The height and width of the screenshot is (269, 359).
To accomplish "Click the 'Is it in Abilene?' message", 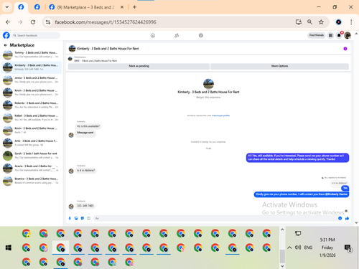I will [86, 170].
